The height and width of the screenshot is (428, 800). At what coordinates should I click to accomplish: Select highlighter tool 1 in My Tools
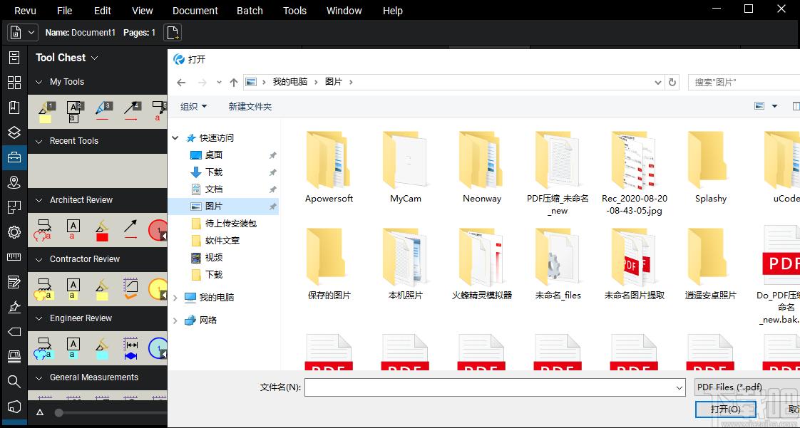pyautogui.click(x=45, y=113)
